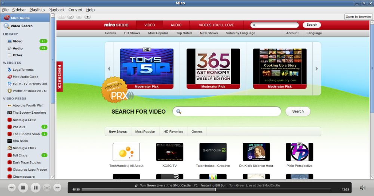This screenshot has height=196, width=374.
Task: Show previous featured shows with left arrow
Action: click(x=109, y=69)
